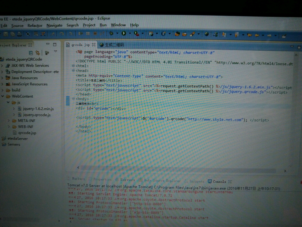The image size is (302, 227).
Task: Open the Window menu
Action: pyautogui.click(x=118, y=25)
